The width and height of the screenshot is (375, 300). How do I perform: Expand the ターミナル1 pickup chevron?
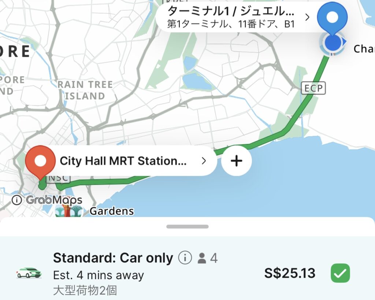point(308,17)
